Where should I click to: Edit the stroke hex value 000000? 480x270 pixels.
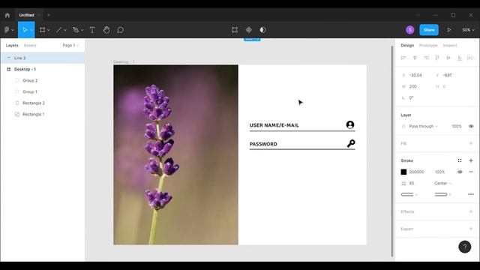(x=417, y=172)
